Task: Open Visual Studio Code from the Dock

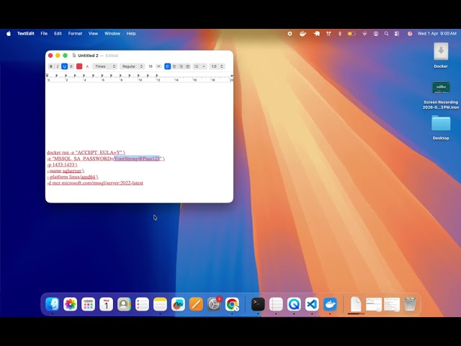Action: (x=312, y=304)
